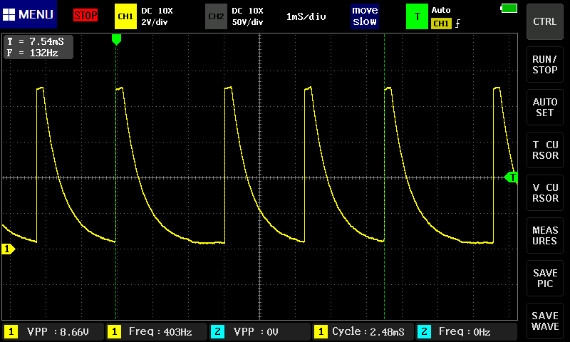Screen dimensions: 570x342
Task: Click the SAVE PIC button
Action: point(544,278)
